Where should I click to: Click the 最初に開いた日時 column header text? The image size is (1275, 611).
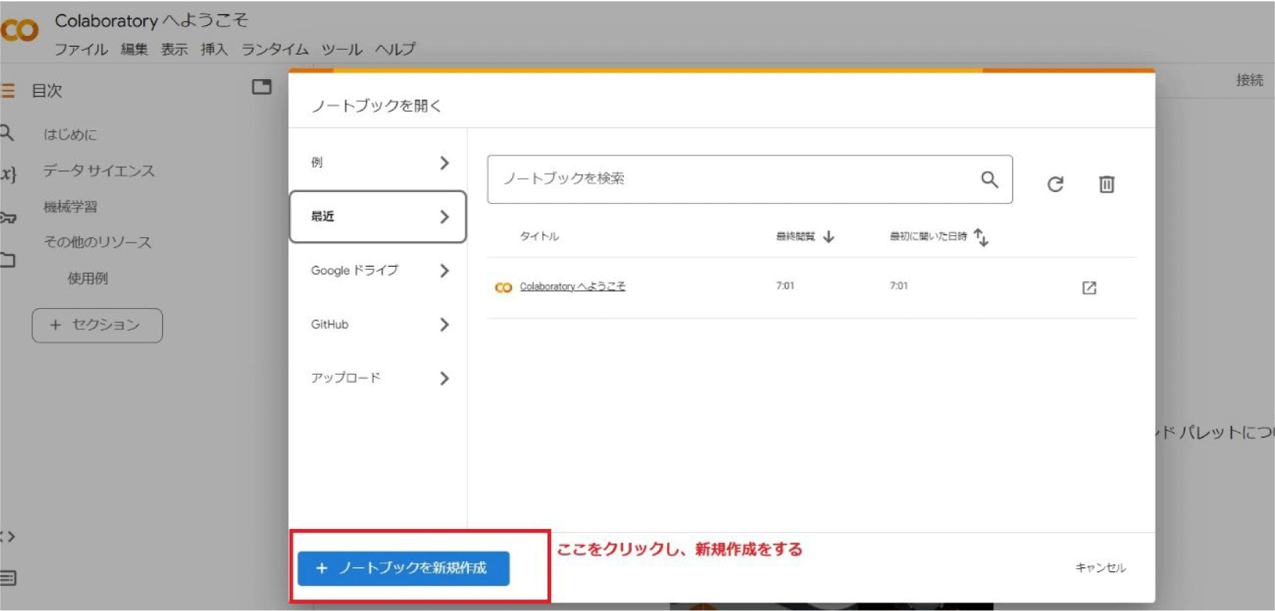(929, 237)
